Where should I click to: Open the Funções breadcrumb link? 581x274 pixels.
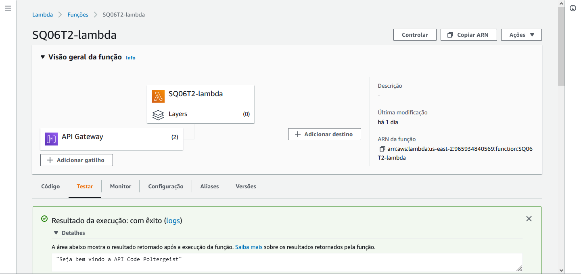click(x=78, y=15)
